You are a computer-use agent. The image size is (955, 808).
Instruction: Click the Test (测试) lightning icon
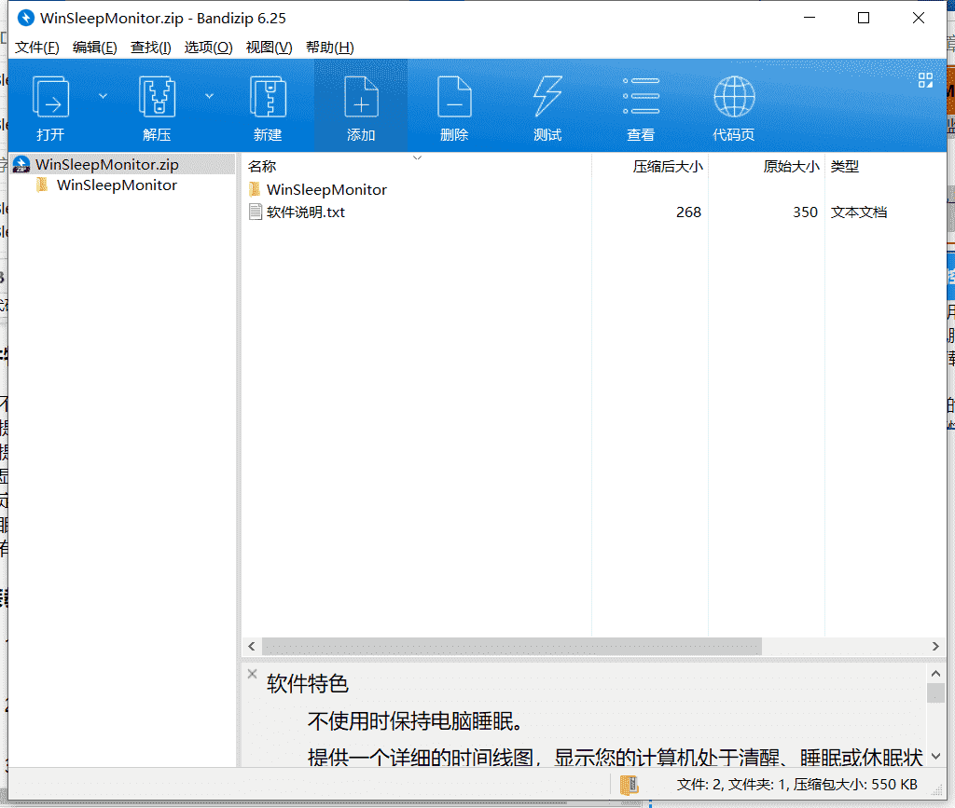tap(547, 97)
